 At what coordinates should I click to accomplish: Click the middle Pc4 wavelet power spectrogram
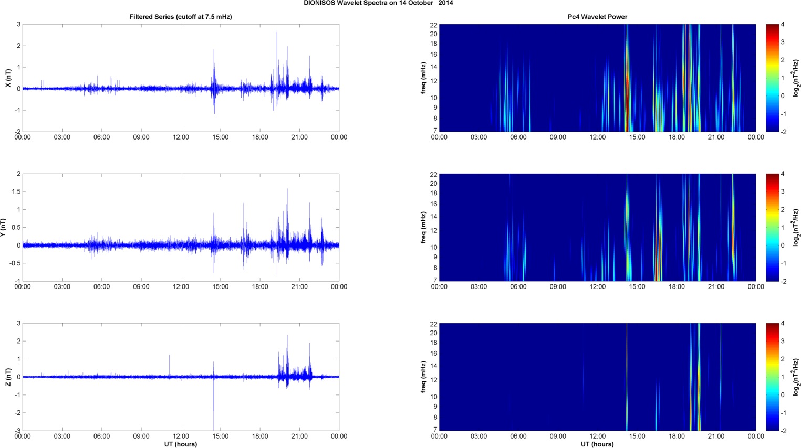597,228
